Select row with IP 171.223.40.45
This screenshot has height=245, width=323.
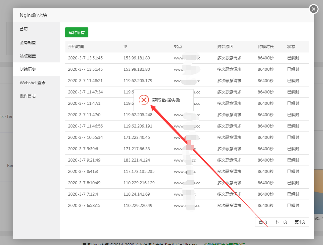tap(137, 138)
